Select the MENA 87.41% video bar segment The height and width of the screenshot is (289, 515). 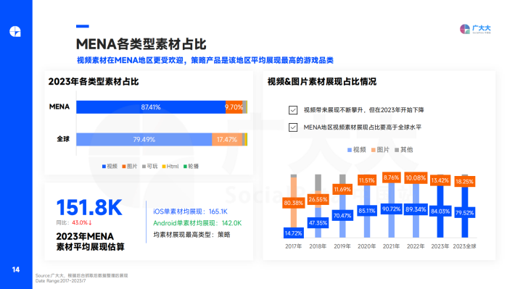[x=151, y=107]
